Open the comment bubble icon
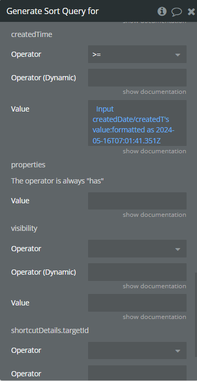The height and width of the screenshot is (381, 197). (x=177, y=11)
